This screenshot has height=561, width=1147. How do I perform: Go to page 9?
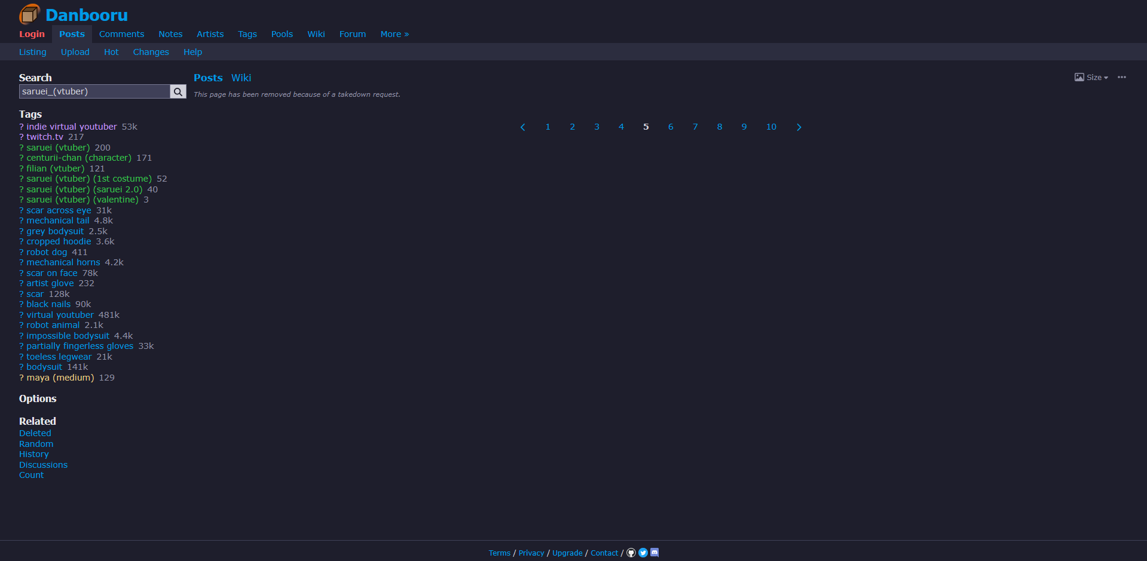[x=744, y=127]
